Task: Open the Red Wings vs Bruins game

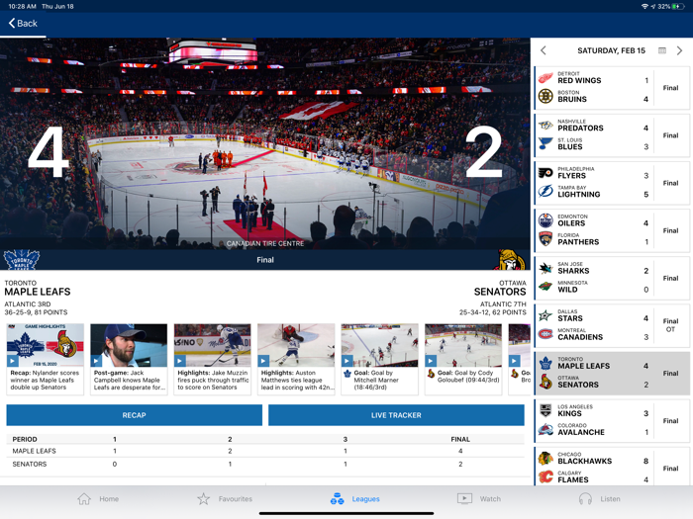Action: pos(612,88)
